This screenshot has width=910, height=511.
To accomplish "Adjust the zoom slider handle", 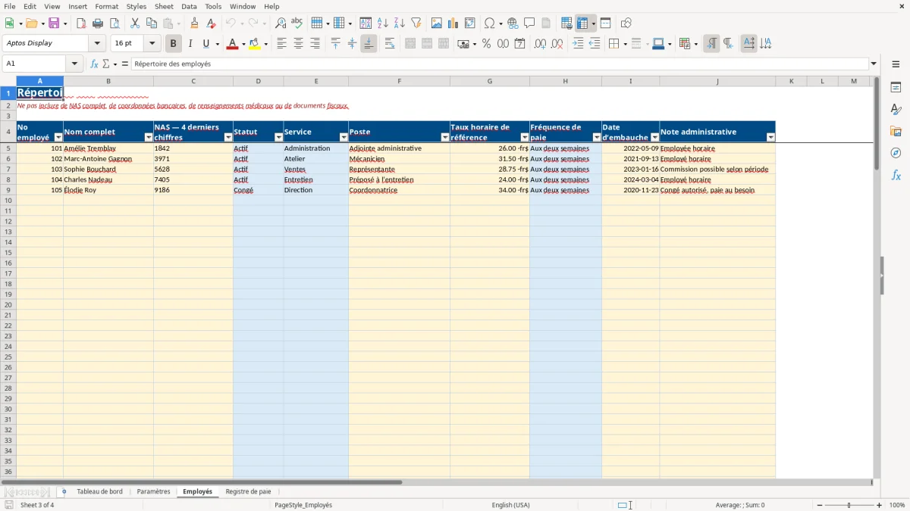I will tap(849, 505).
